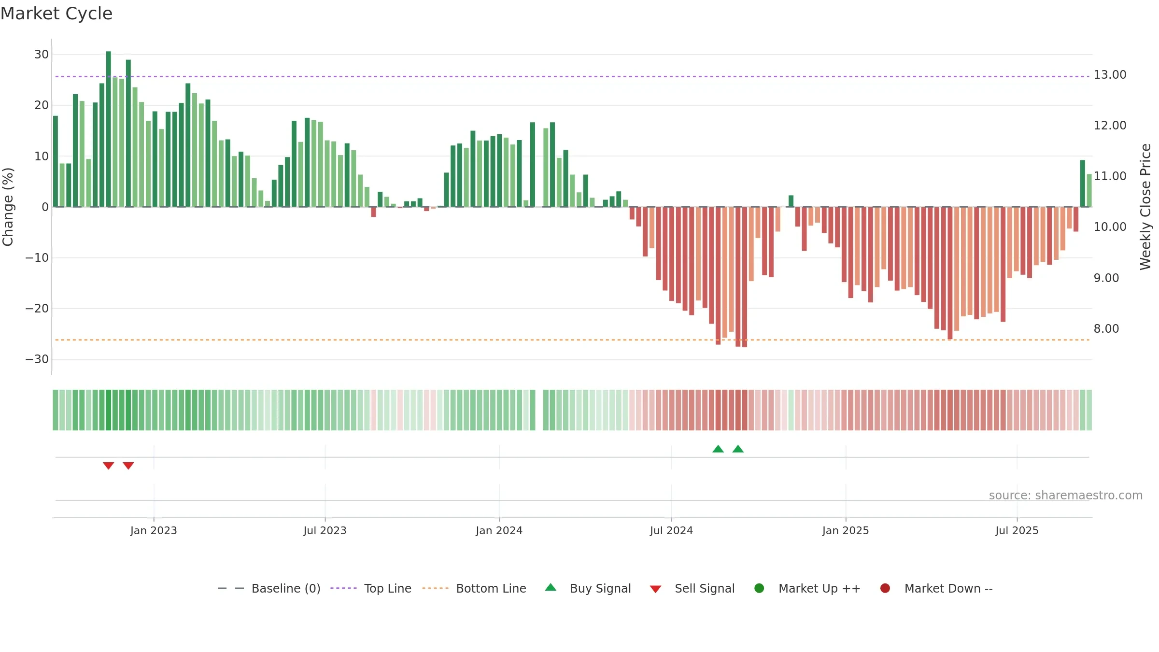Image resolution: width=1159 pixels, height=652 pixels.
Task: Click the red Sell Signal triangle in legend
Action: point(655,589)
